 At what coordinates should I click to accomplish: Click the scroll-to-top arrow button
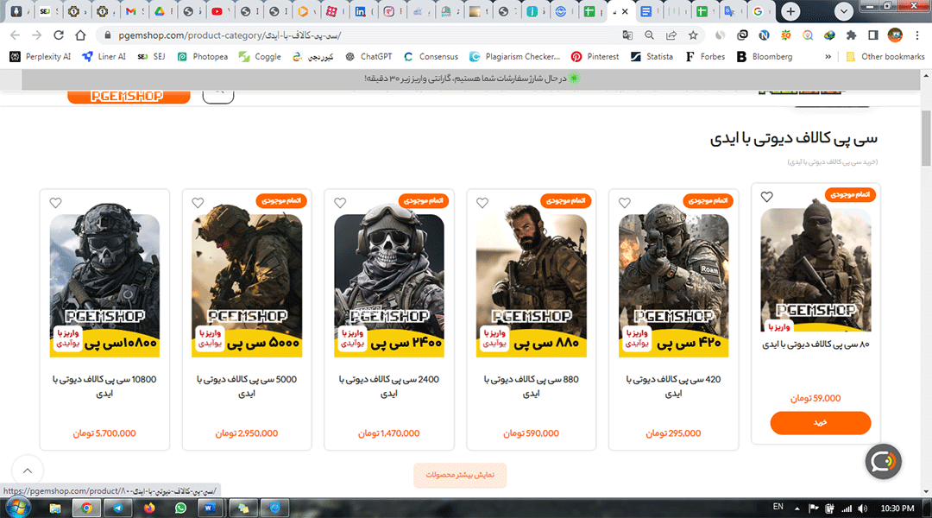pyautogui.click(x=28, y=471)
